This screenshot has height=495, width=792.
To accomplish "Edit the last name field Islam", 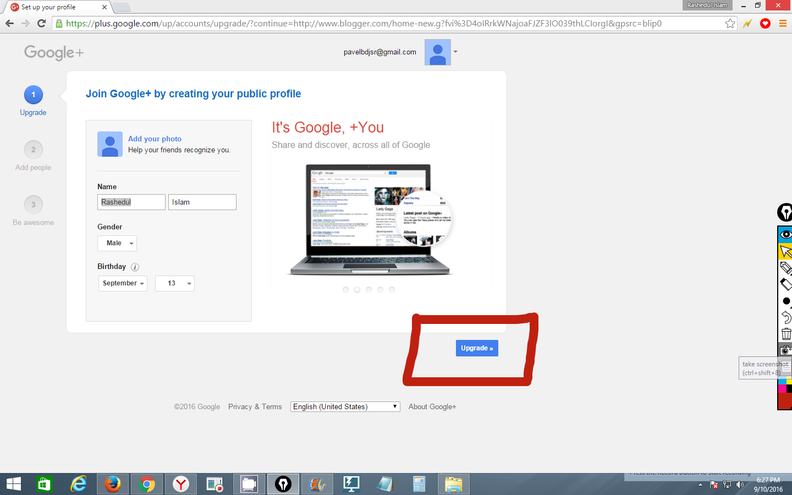I will coord(202,202).
